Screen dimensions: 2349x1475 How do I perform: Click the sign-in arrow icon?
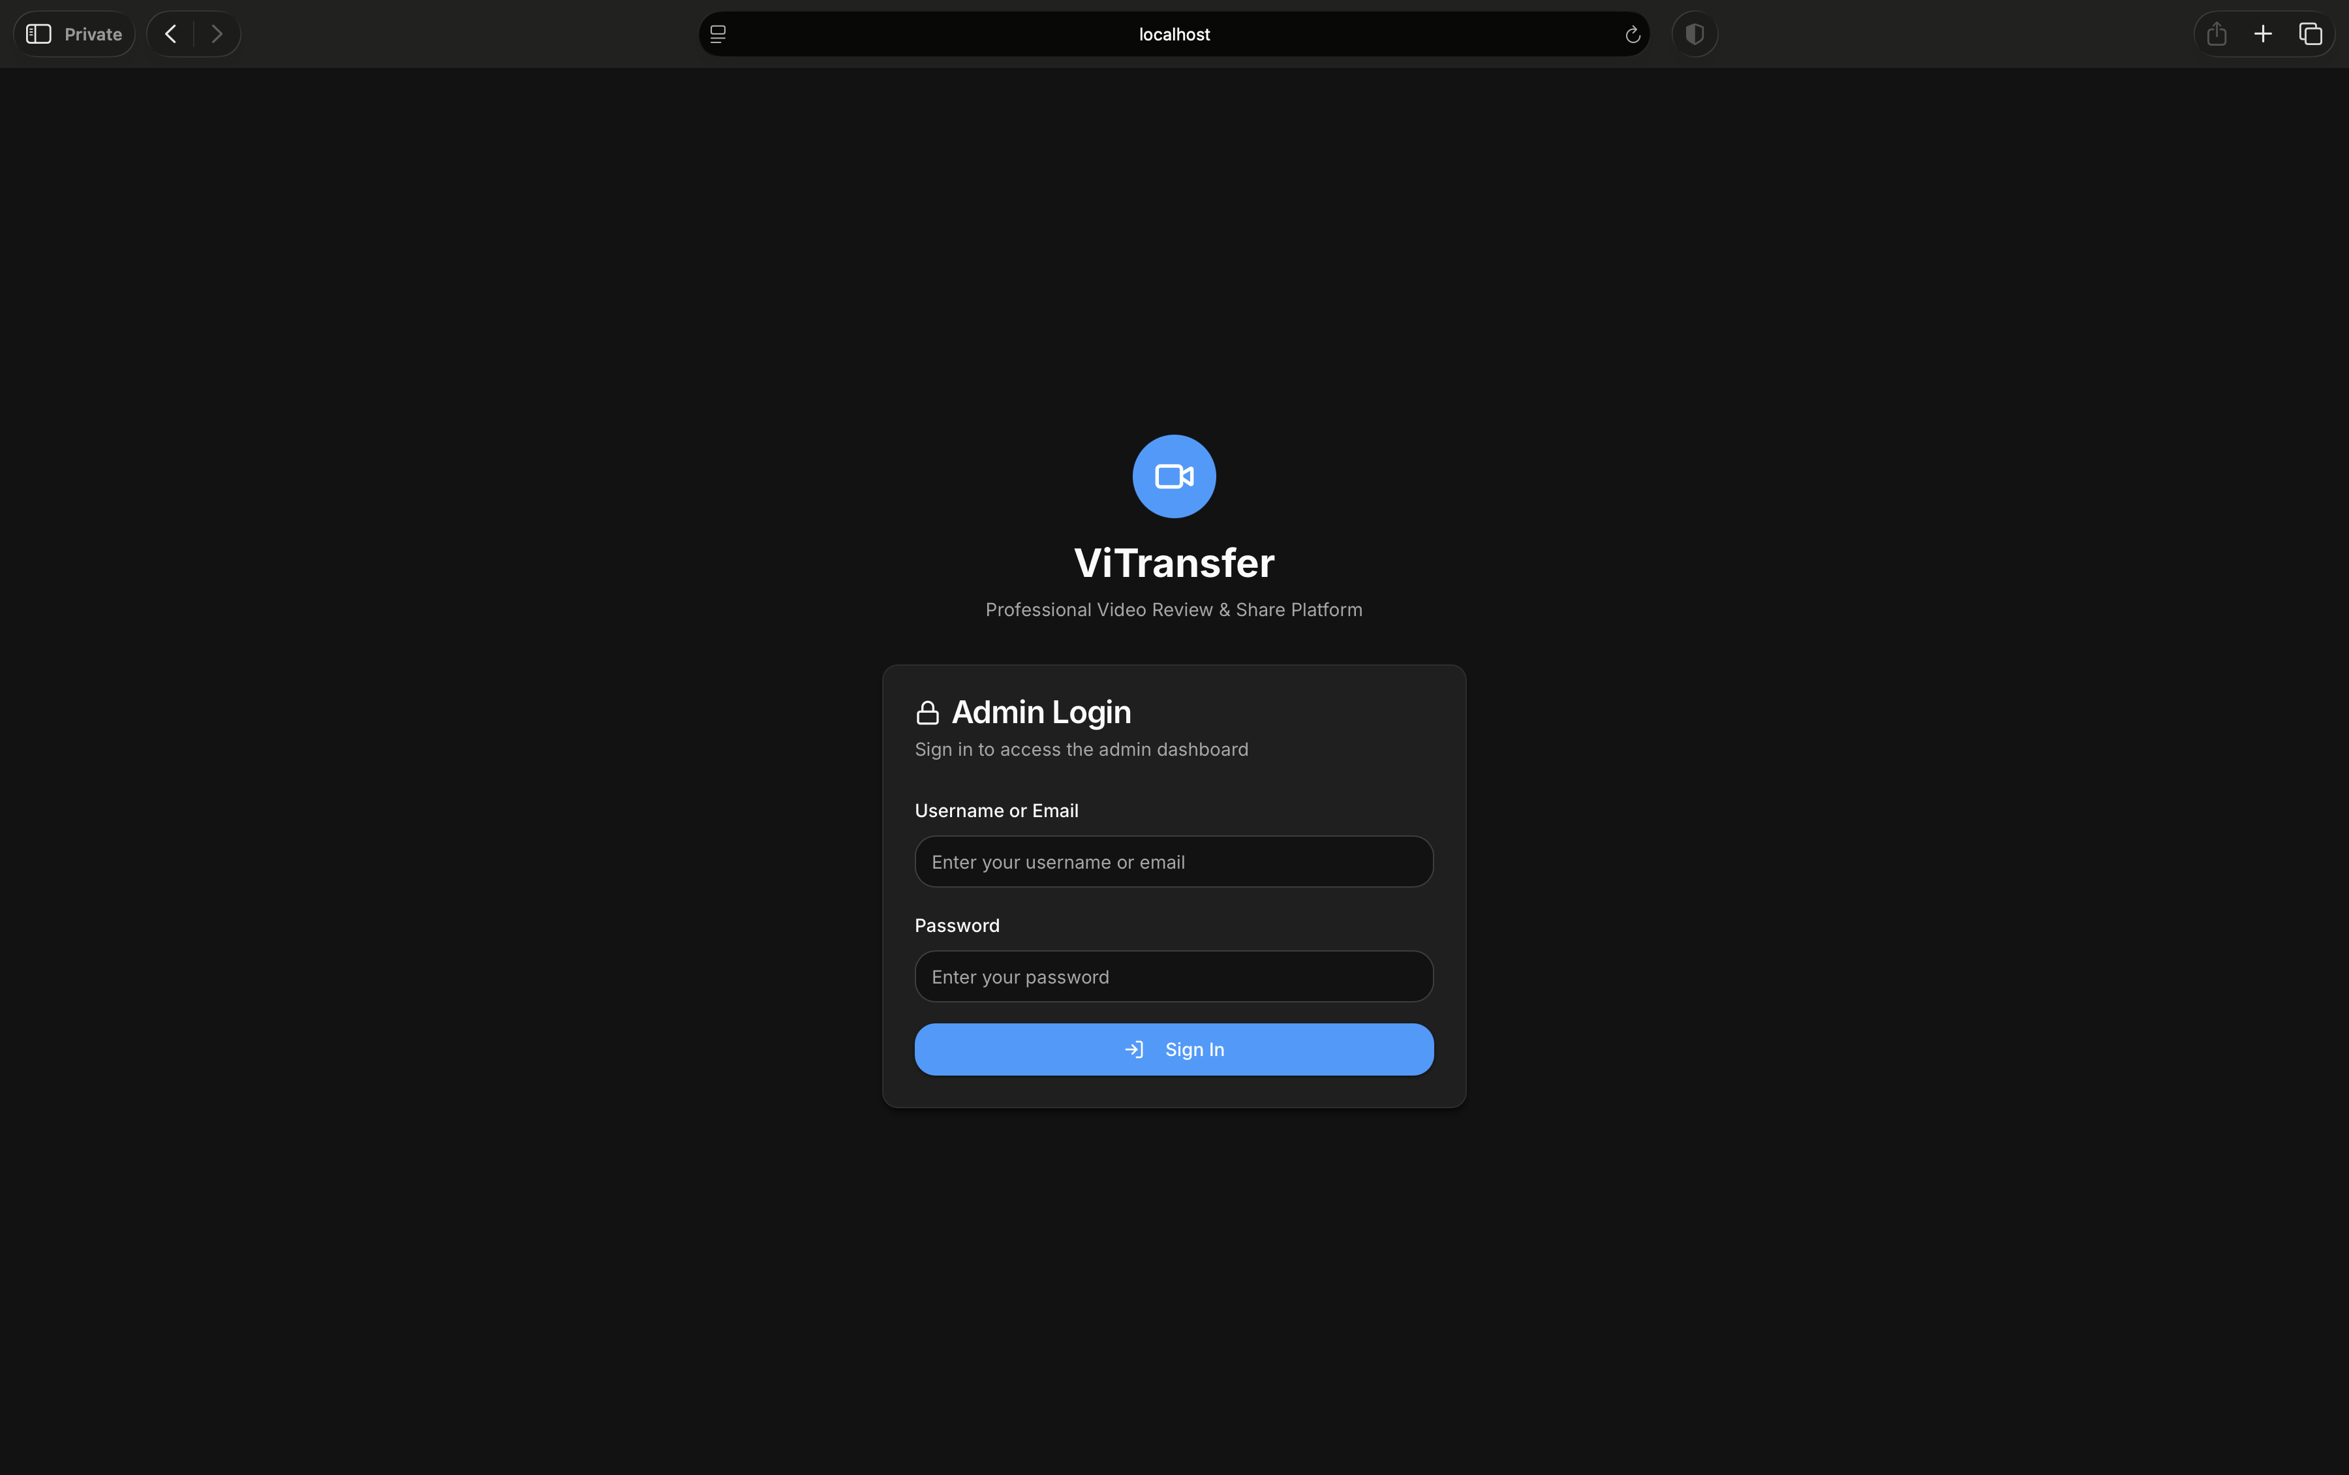pos(1134,1049)
